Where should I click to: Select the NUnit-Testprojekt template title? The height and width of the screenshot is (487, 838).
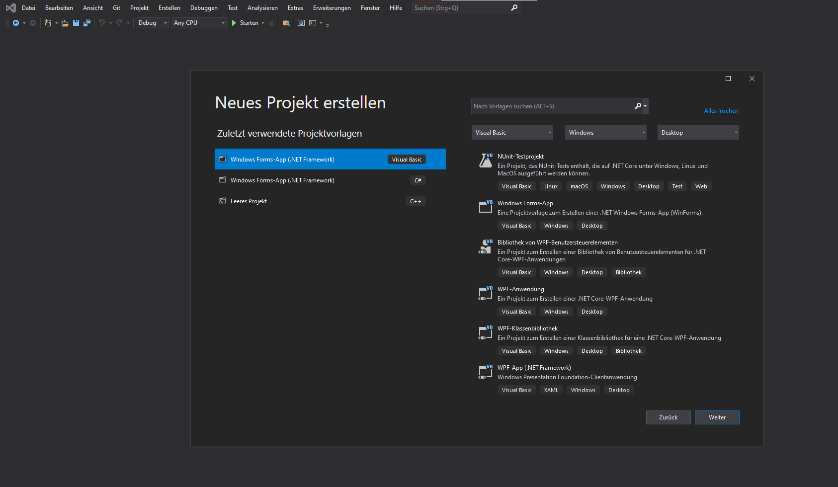coord(520,157)
